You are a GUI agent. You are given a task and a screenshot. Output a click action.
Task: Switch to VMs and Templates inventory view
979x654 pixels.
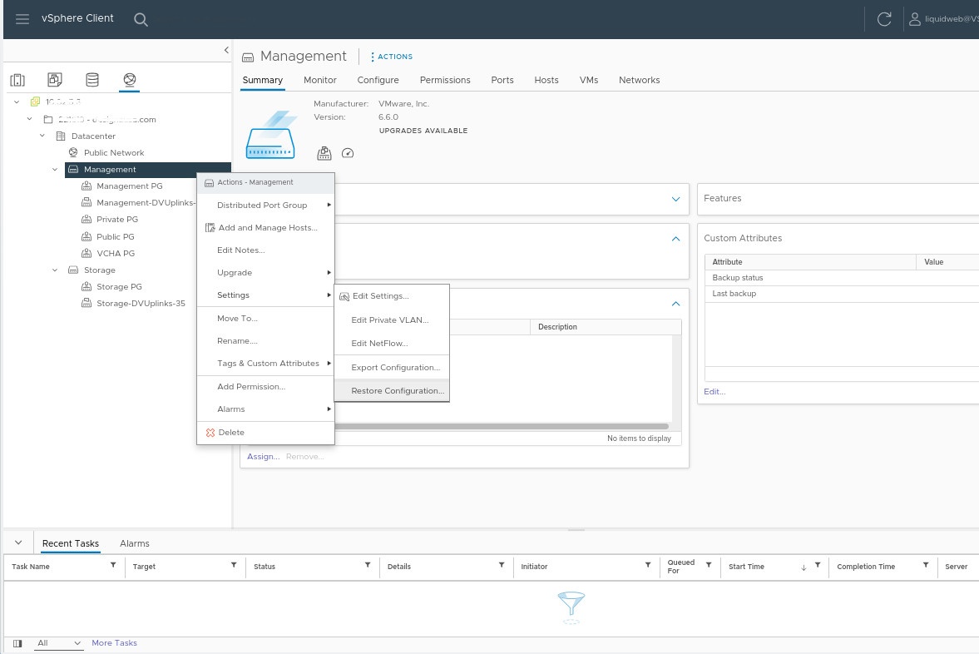(x=55, y=80)
